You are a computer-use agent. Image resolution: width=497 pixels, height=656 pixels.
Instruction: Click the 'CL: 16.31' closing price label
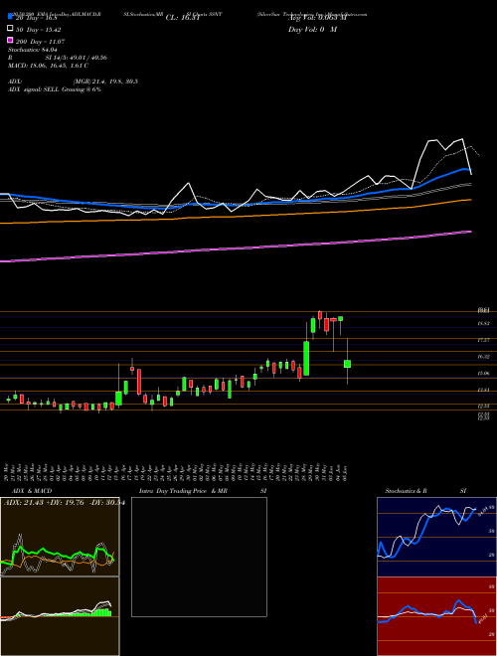(x=182, y=18)
